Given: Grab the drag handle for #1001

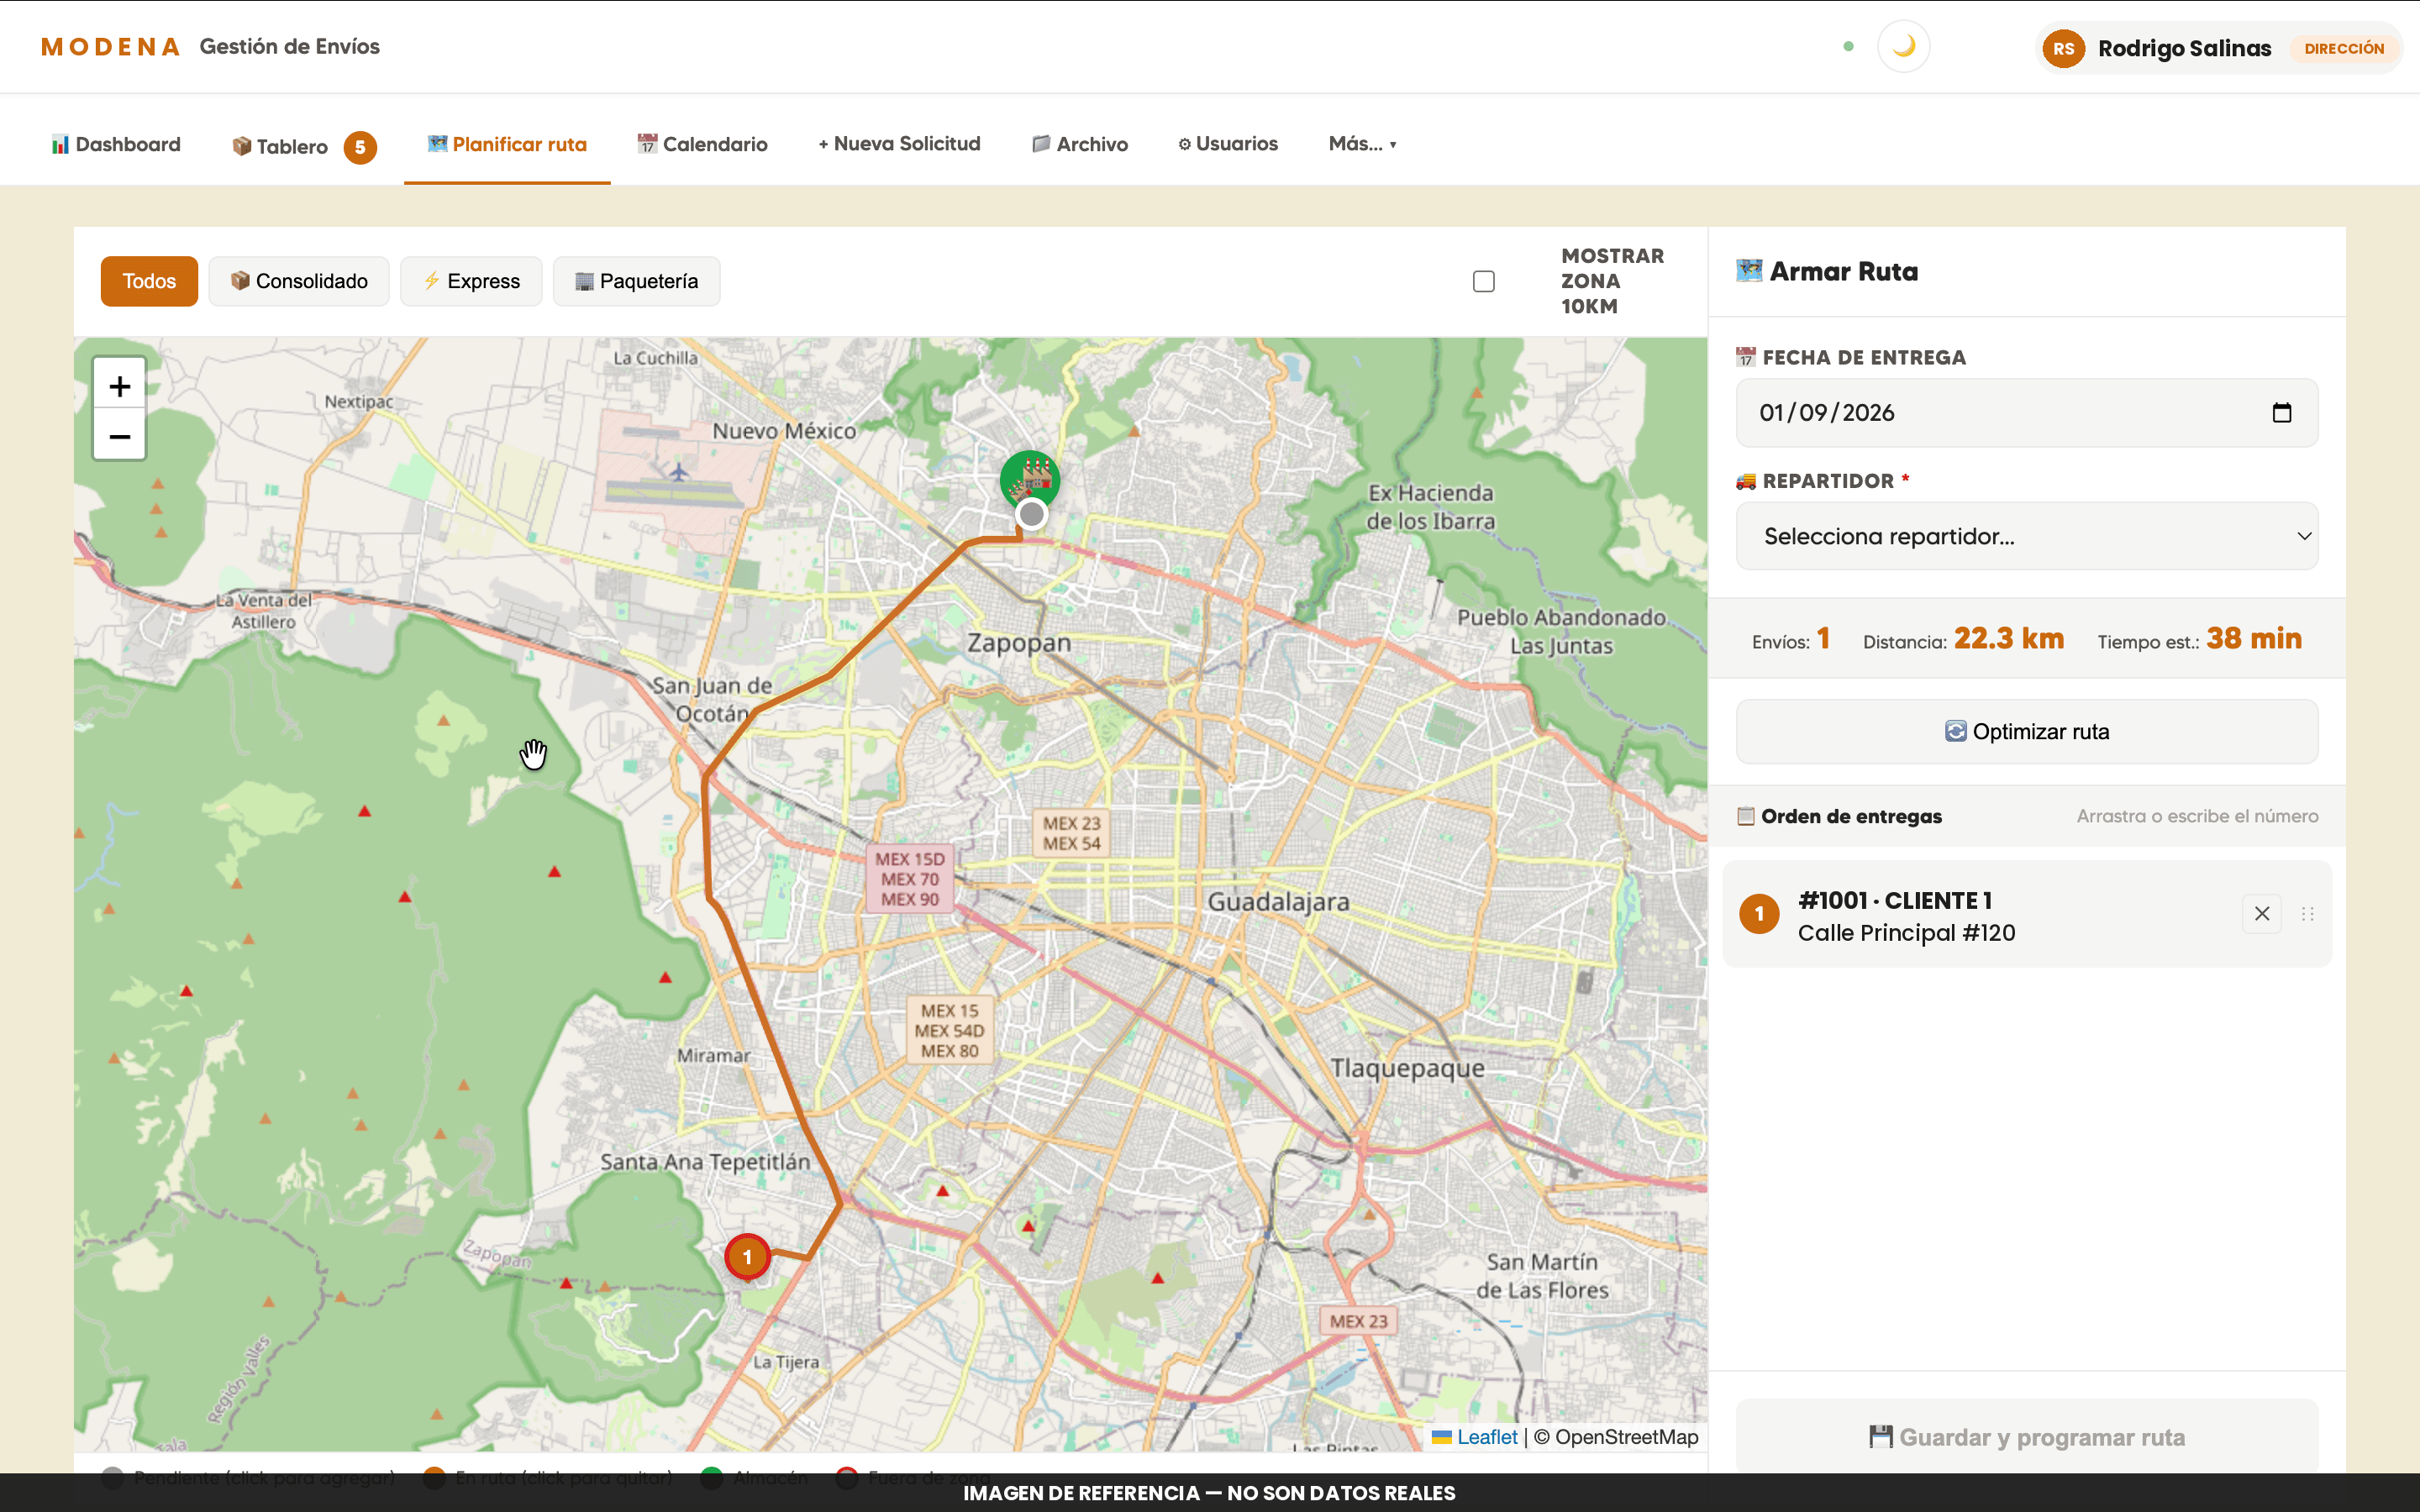Looking at the screenshot, I should coord(2307,914).
